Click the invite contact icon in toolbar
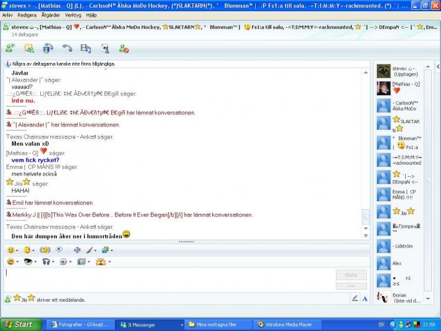This screenshot has height=331, width=441. pos(10,48)
